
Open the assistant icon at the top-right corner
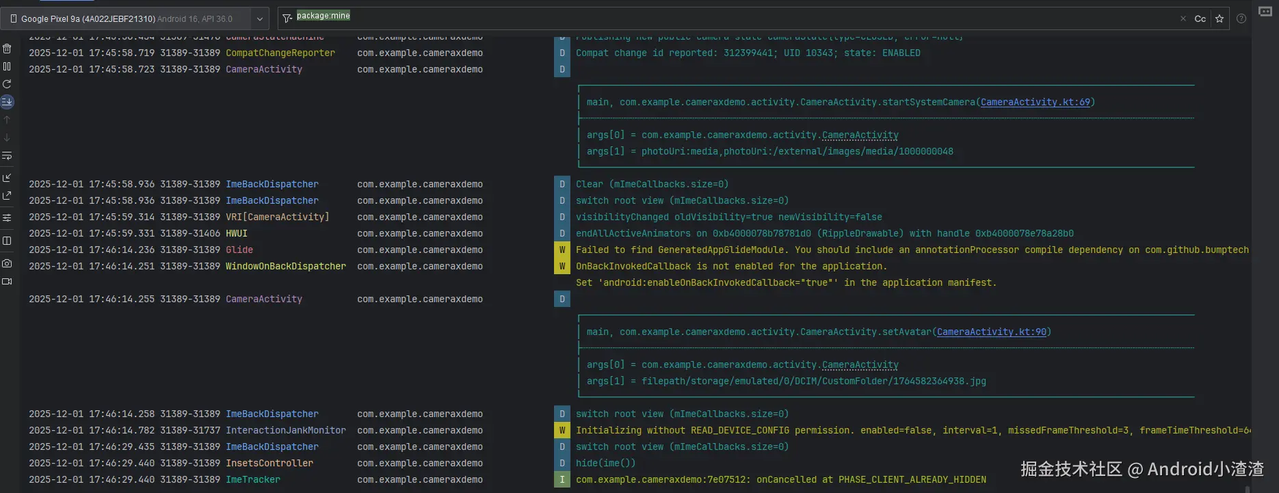click(1265, 12)
